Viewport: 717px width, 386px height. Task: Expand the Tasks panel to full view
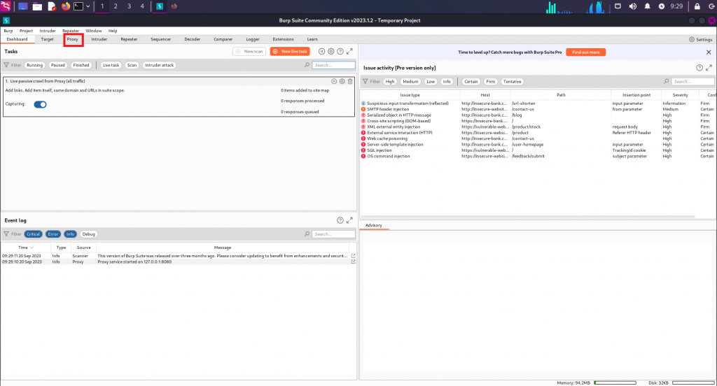349,52
